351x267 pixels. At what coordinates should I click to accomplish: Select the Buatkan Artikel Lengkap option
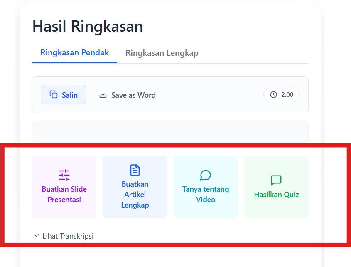[135, 186]
